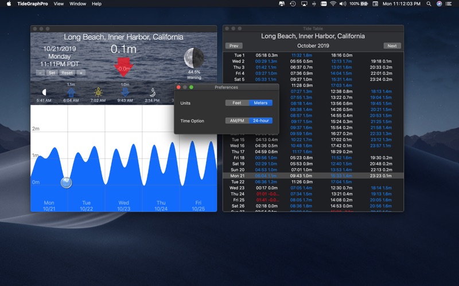Open Spotlight search in menu bar
The width and height of the screenshot is (459, 286).
point(429,4)
